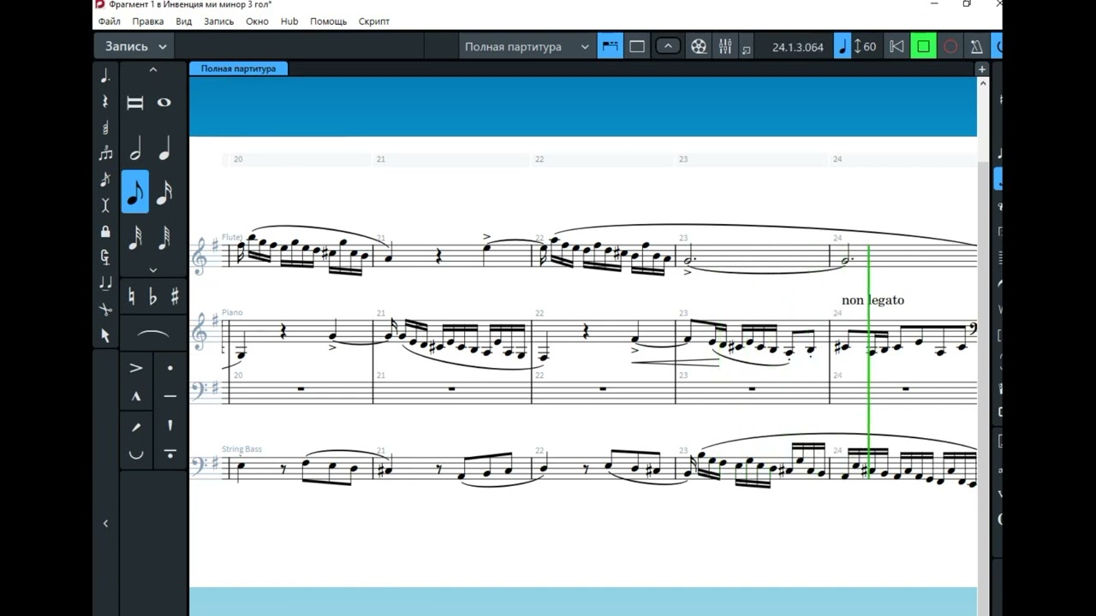Click the tie notes tool

click(x=105, y=283)
